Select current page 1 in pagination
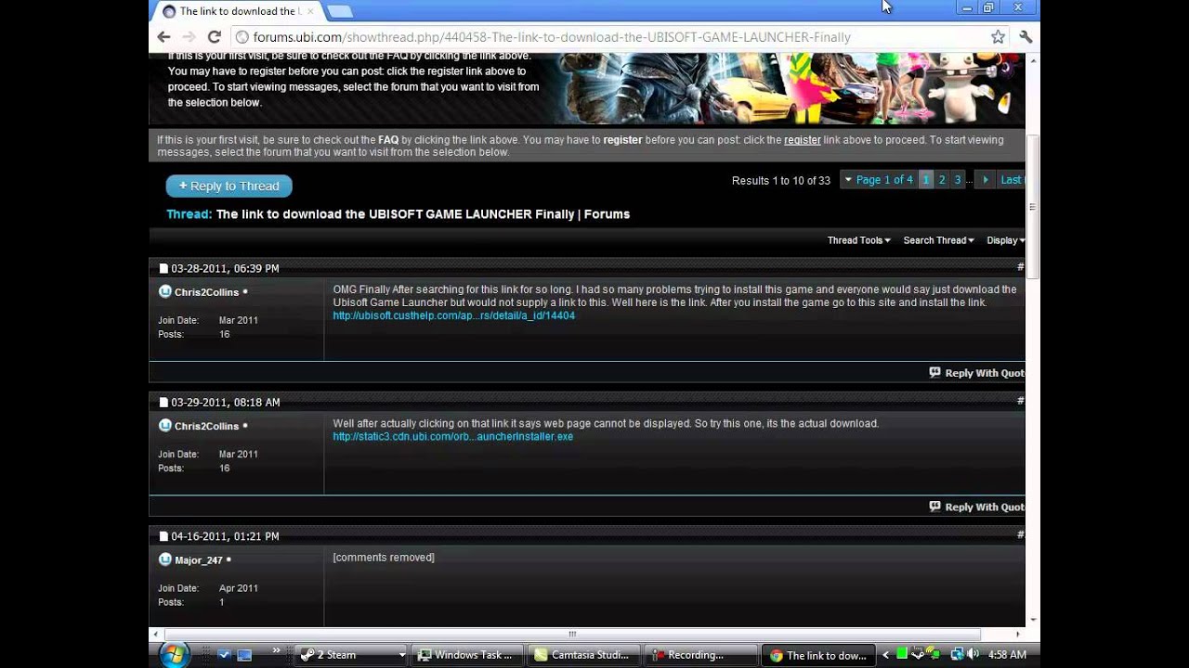The image size is (1189, 668). click(x=925, y=180)
